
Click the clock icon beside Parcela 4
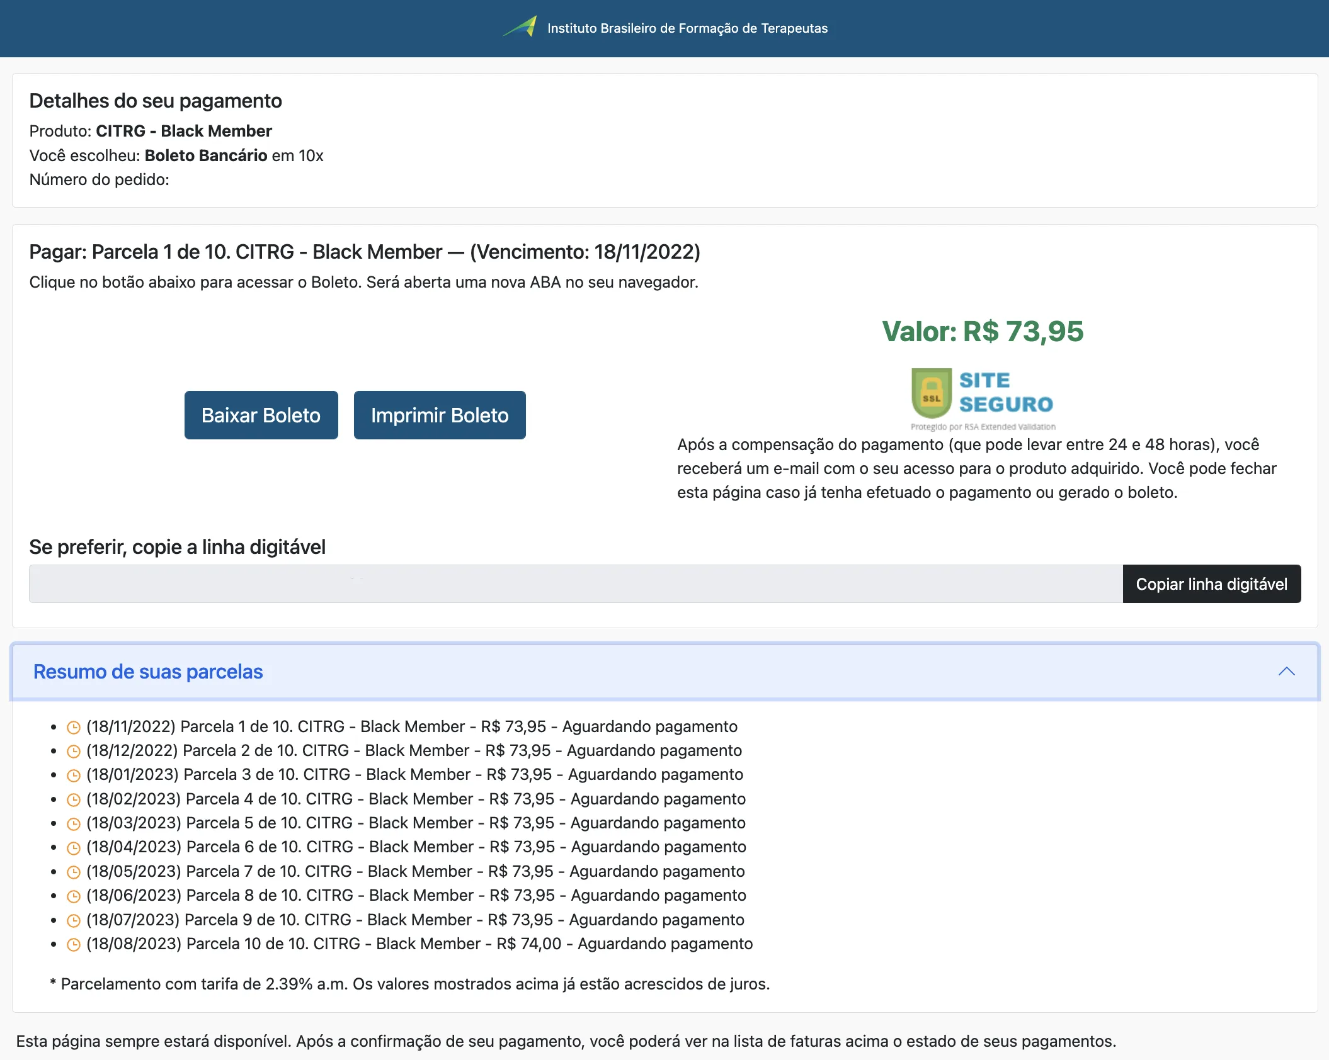[x=74, y=800]
